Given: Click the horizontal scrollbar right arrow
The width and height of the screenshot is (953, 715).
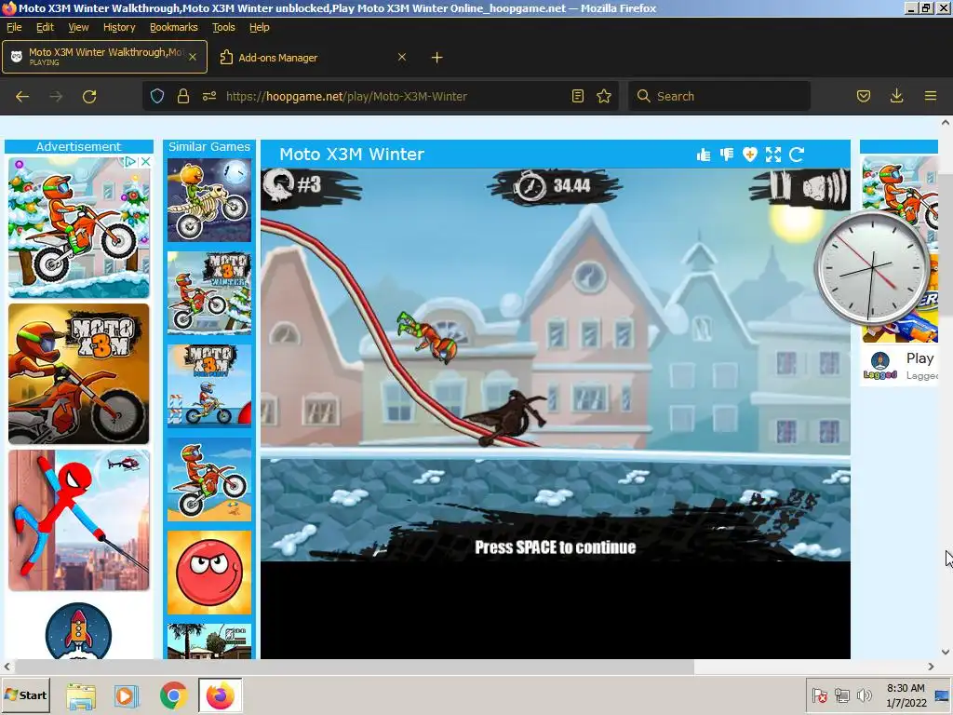Looking at the screenshot, I should (931, 667).
